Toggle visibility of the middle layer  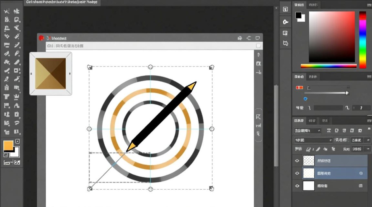coord(297,173)
